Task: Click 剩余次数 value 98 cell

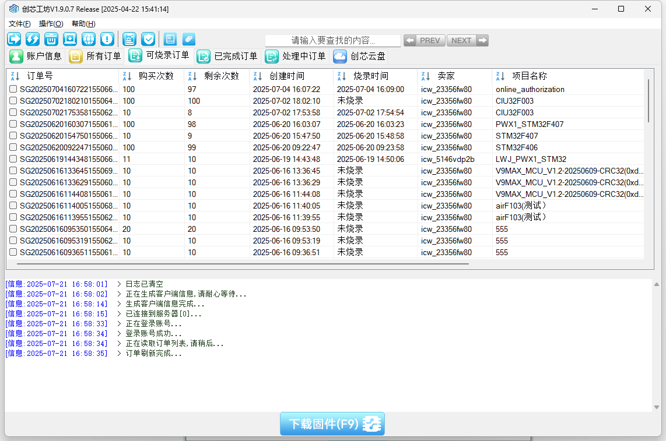Action: 192,124
